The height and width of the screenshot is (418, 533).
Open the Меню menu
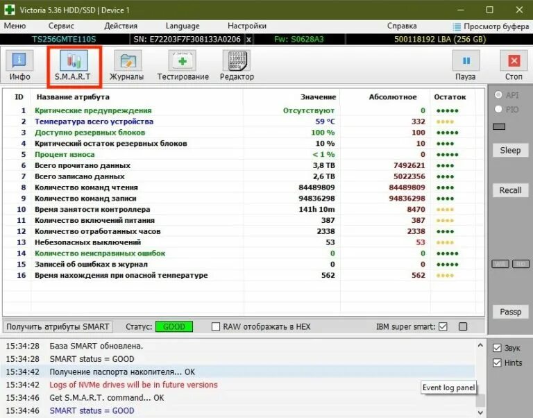pyautogui.click(x=15, y=26)
